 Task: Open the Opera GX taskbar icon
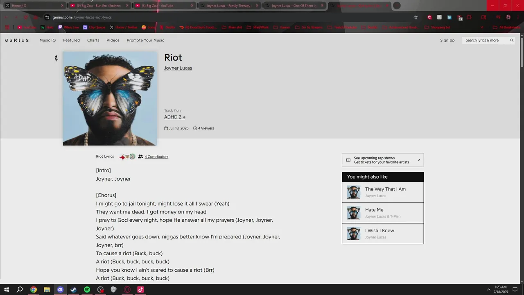[x=127, y=290]
